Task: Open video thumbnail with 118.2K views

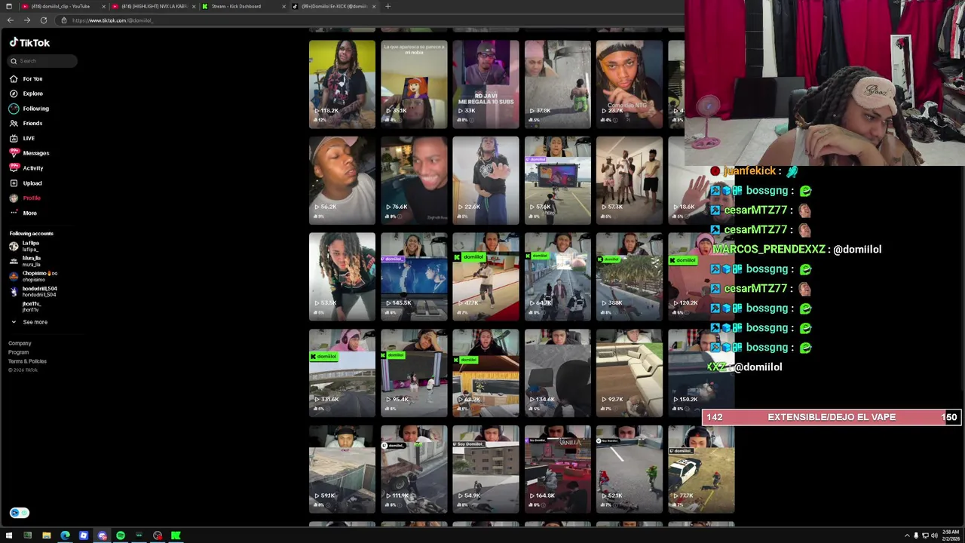Action: 342,84
